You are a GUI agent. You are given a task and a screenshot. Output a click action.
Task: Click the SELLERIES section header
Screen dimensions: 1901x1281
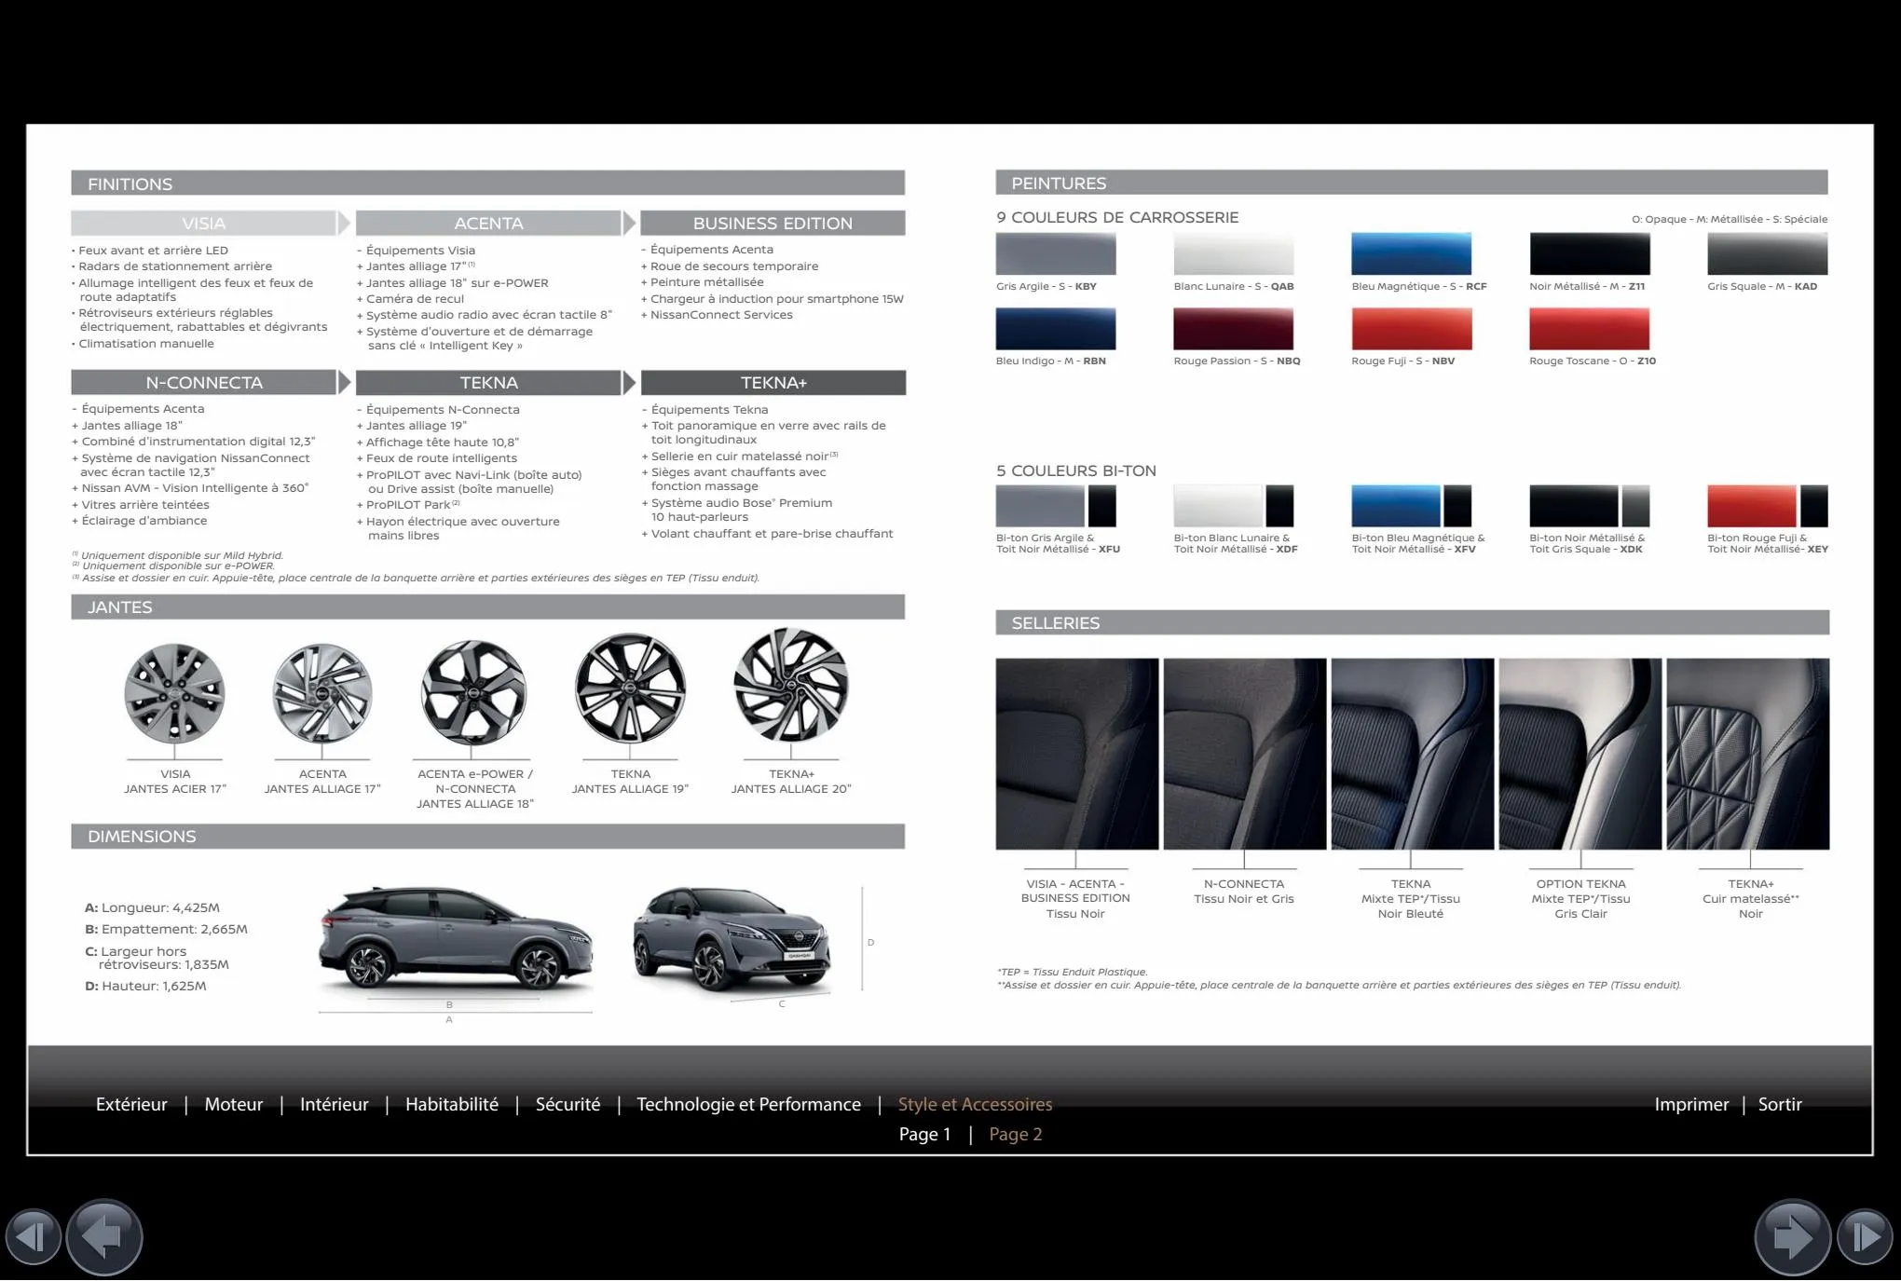(1413, 622)
